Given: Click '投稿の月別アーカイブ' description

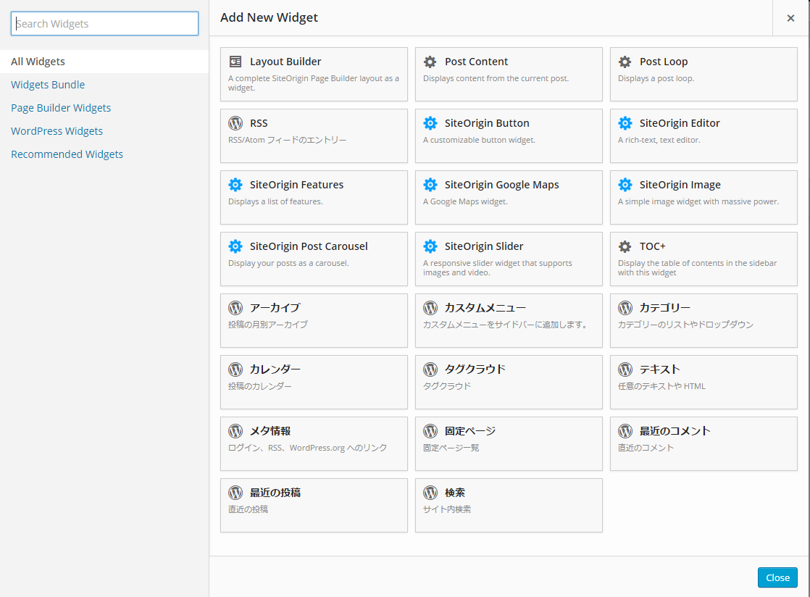Looking at the screenshot, I should [268, 325].
